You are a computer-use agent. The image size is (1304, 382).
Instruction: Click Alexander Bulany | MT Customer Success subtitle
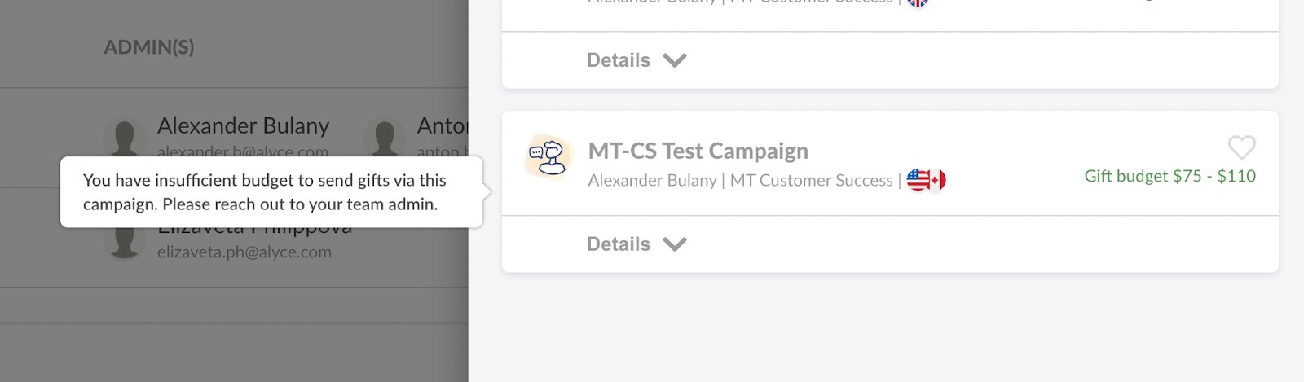click(x=741, y=181)
